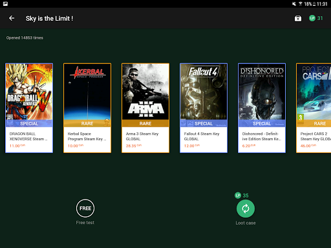This screenshot has height=248, width=331.
Task: Open the inventory chest icon
Action: pos(298,19)
